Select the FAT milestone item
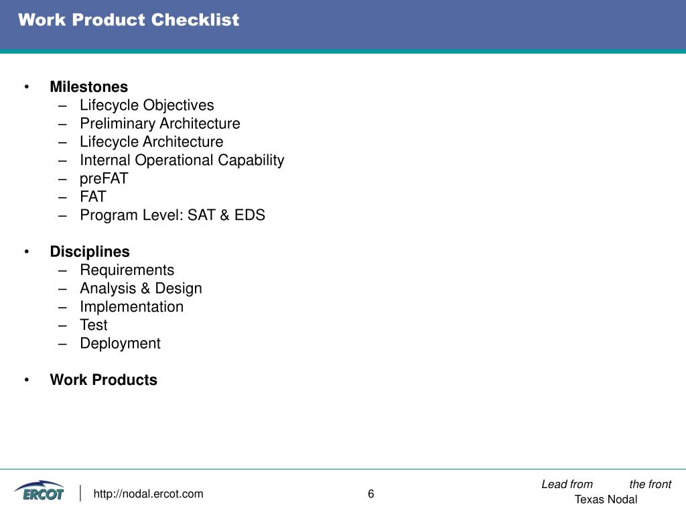 pos(92,196)
